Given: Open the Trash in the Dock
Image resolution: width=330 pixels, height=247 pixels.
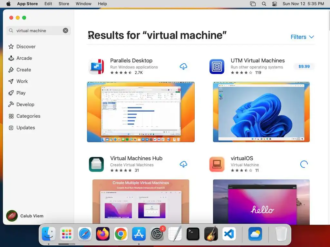Looking at the screenshot, I should 281,234.
